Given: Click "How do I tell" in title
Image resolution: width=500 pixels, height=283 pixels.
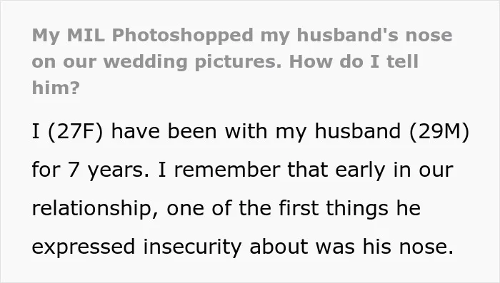Looking at the screenshot, I should coord(354,61).
